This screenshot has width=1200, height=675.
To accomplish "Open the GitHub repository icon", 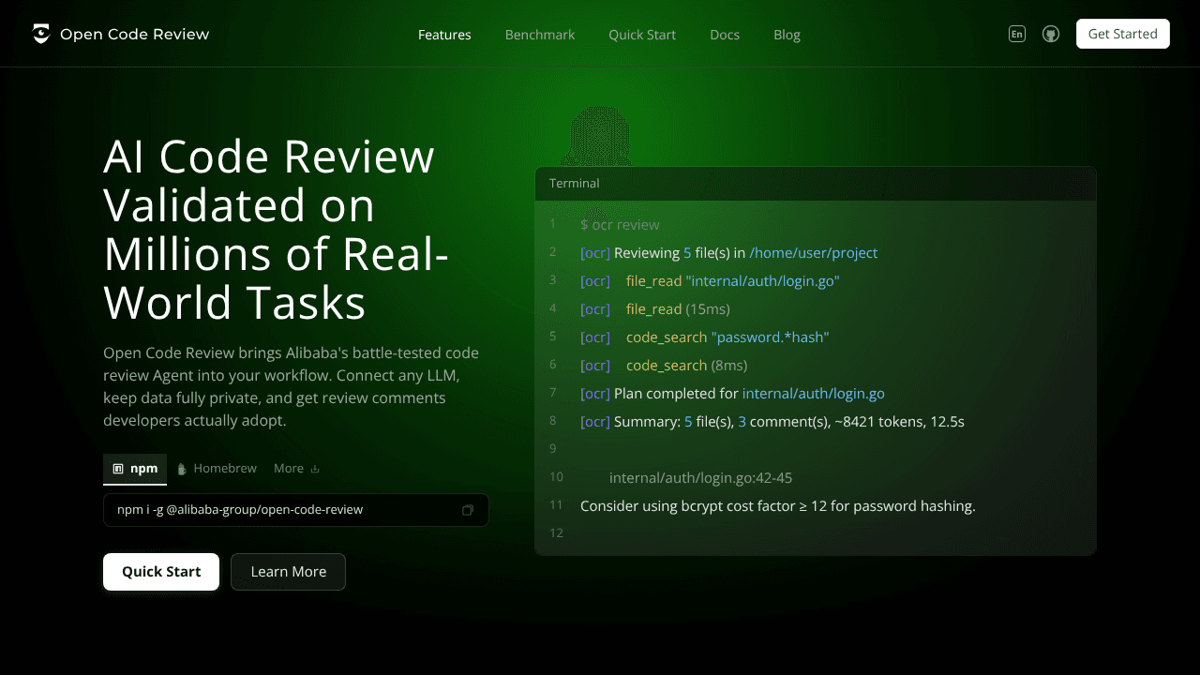I will (1051, 35).
